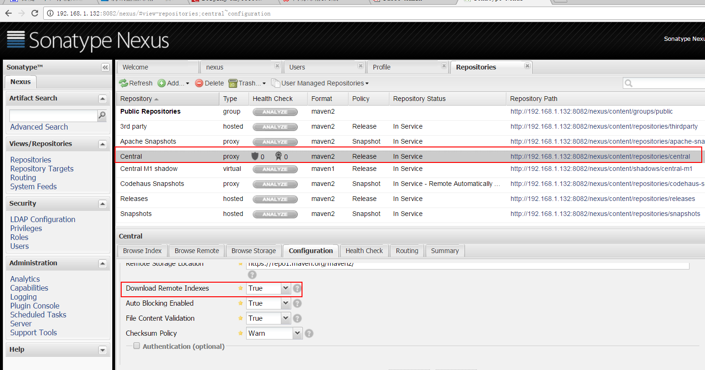This screenshot has height=370, width=705.
Task: Switch to the Summary tab
Action: click(x=445, y=251)
